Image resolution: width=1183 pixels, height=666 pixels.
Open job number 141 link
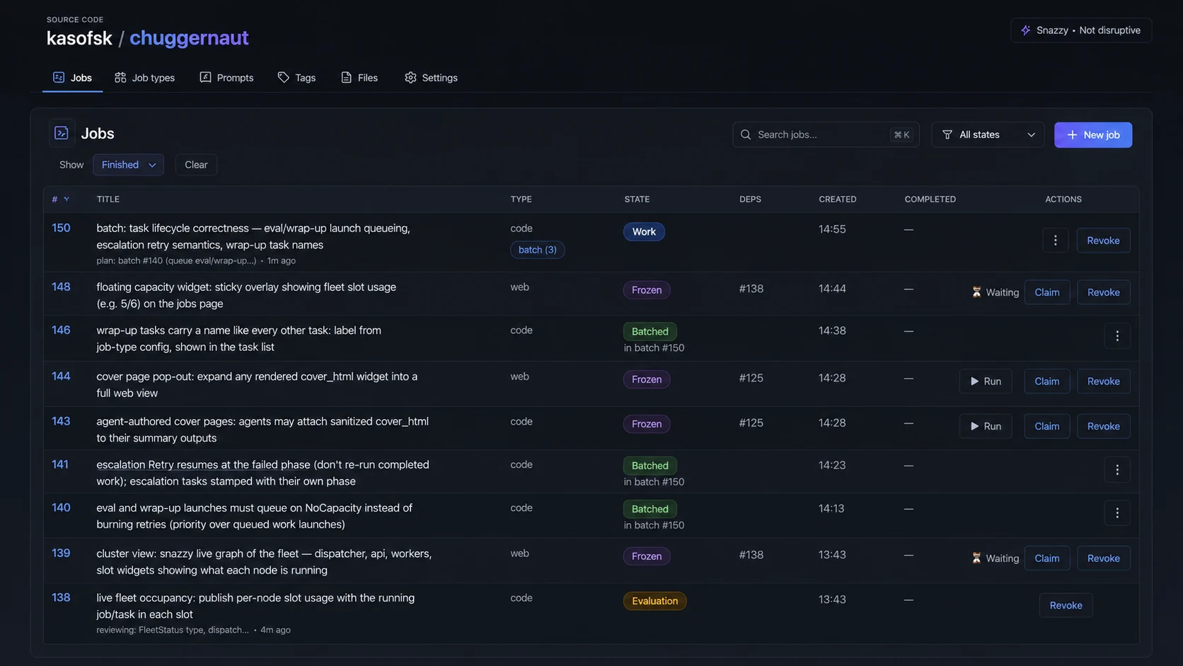(x=60, y=464)
